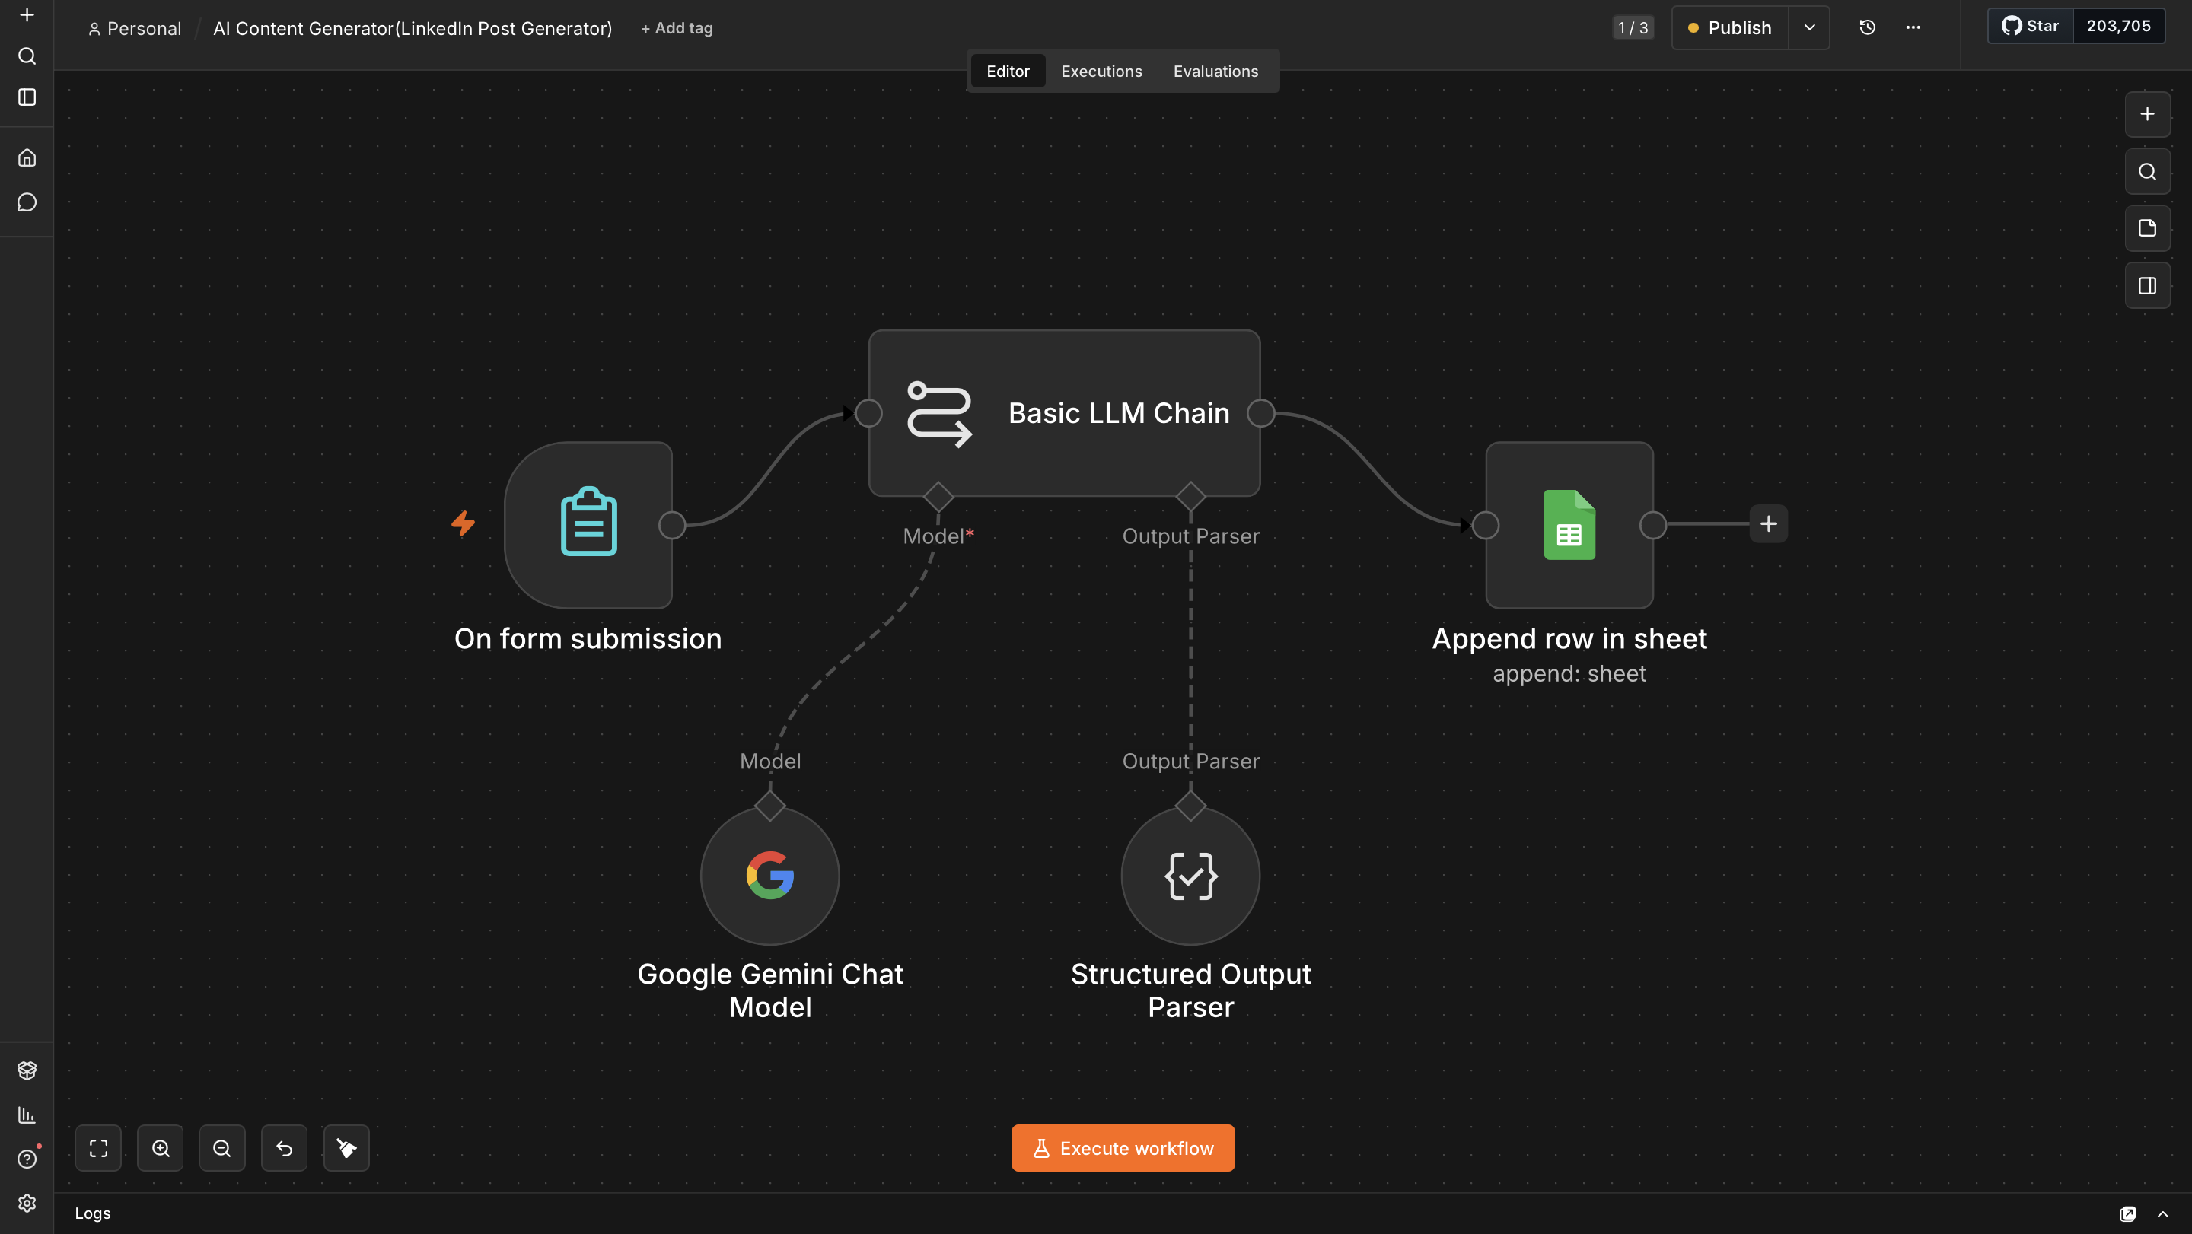This screenshot has height=1234, width=2192.
Task: Click Execute workflow button
Action: pyautogui.click(x=1123, y=1148)
